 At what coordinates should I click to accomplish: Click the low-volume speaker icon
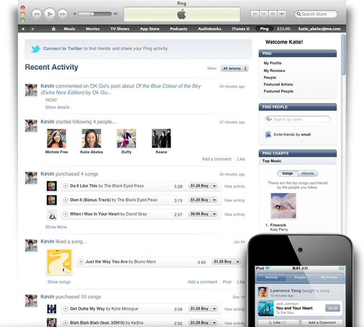pos(75,14)
